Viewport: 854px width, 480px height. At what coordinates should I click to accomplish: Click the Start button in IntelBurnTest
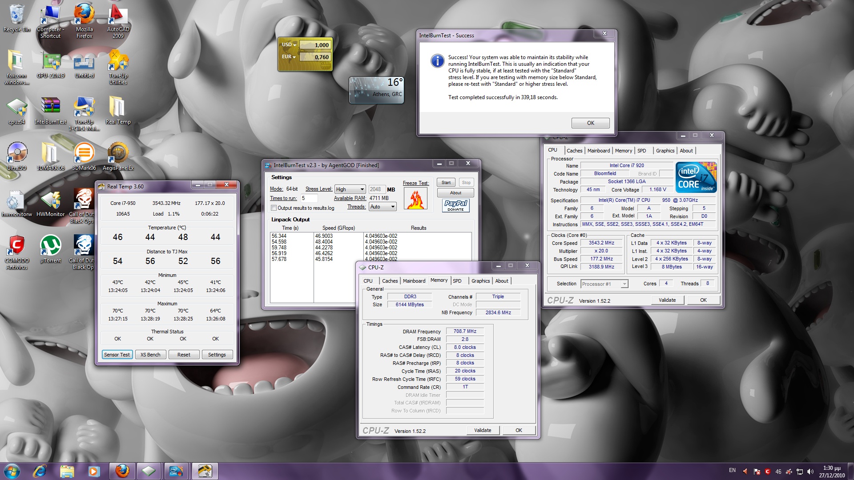(446, 183)
